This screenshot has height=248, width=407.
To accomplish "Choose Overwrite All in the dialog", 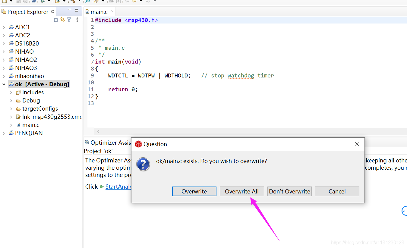I will 242,191.
